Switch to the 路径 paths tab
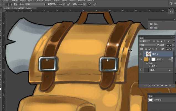This screenshot has width=176, height=111. 151,96
